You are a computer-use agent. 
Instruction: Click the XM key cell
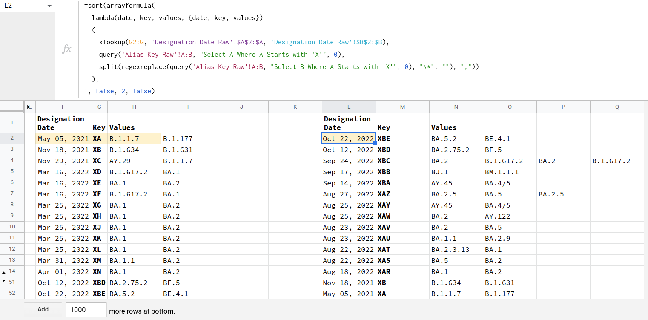pos(99,260)
